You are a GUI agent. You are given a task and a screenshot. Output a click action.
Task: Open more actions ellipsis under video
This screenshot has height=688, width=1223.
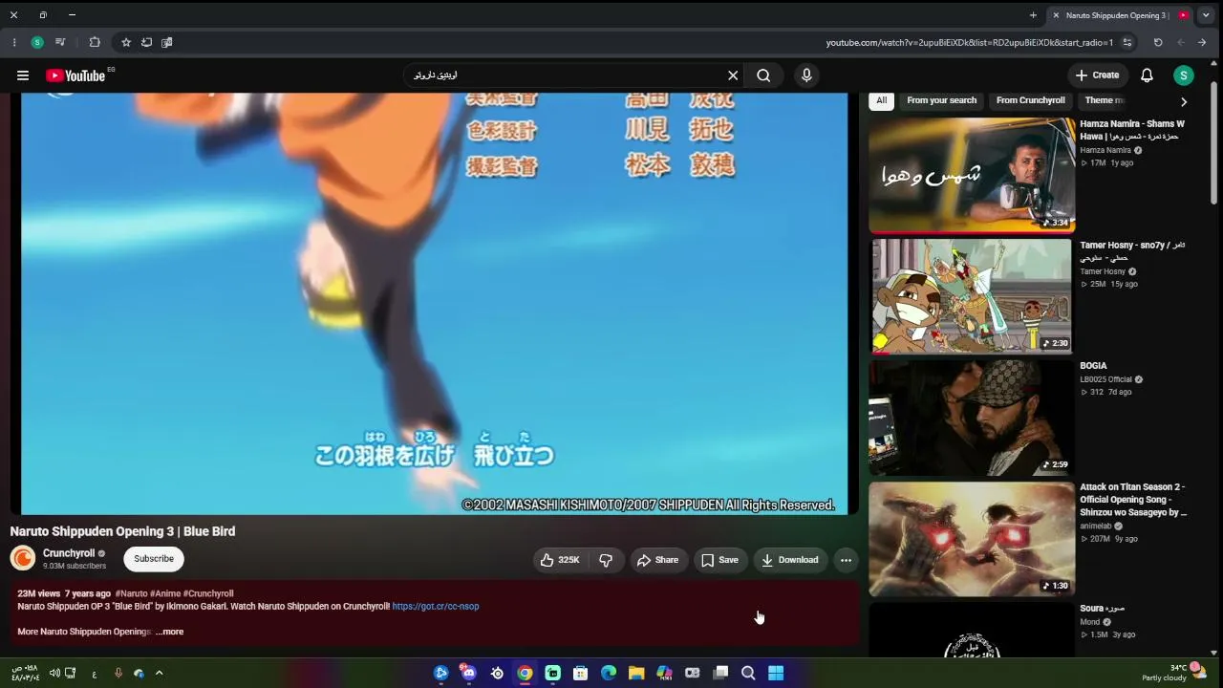(x=846, y=560)
